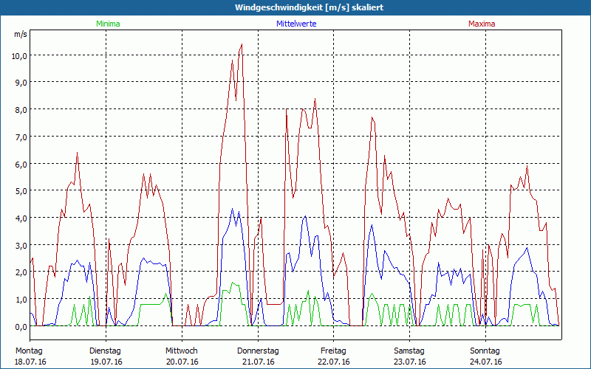Viewport: 591px width, 369px height.
Task: Click the 20.07.16 date label
Action: [182, 362]
